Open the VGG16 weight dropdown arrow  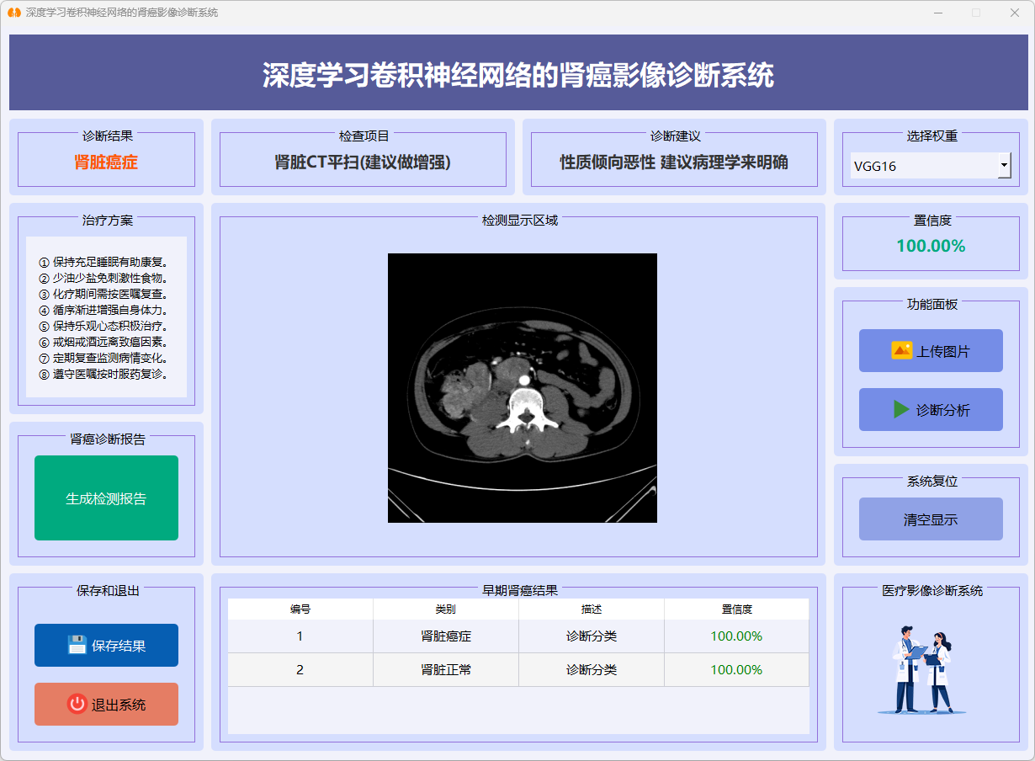click(1004, 165)
